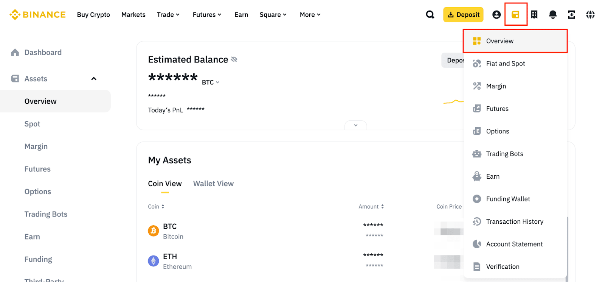
Task: Open Earn in top navigation
Action: tap(241, 14)
